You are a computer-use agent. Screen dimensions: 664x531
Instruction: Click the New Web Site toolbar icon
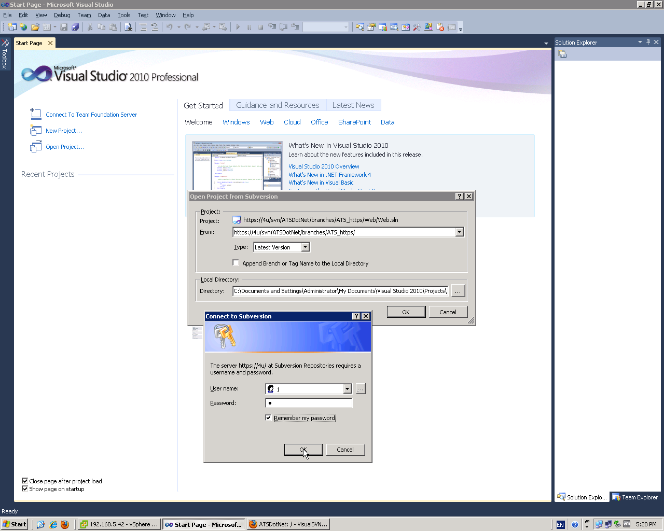pos(23,27)
